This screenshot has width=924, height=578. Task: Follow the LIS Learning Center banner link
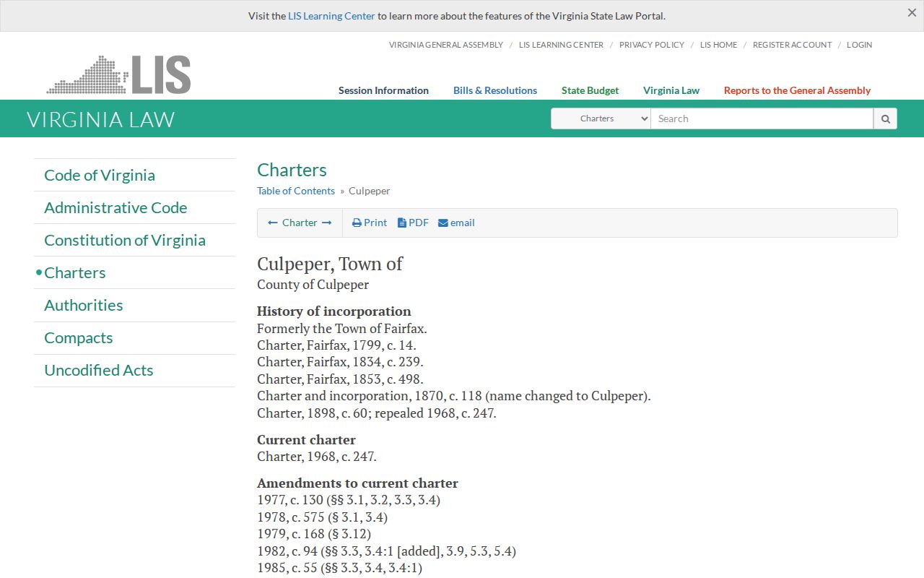(x=331, y=16)
